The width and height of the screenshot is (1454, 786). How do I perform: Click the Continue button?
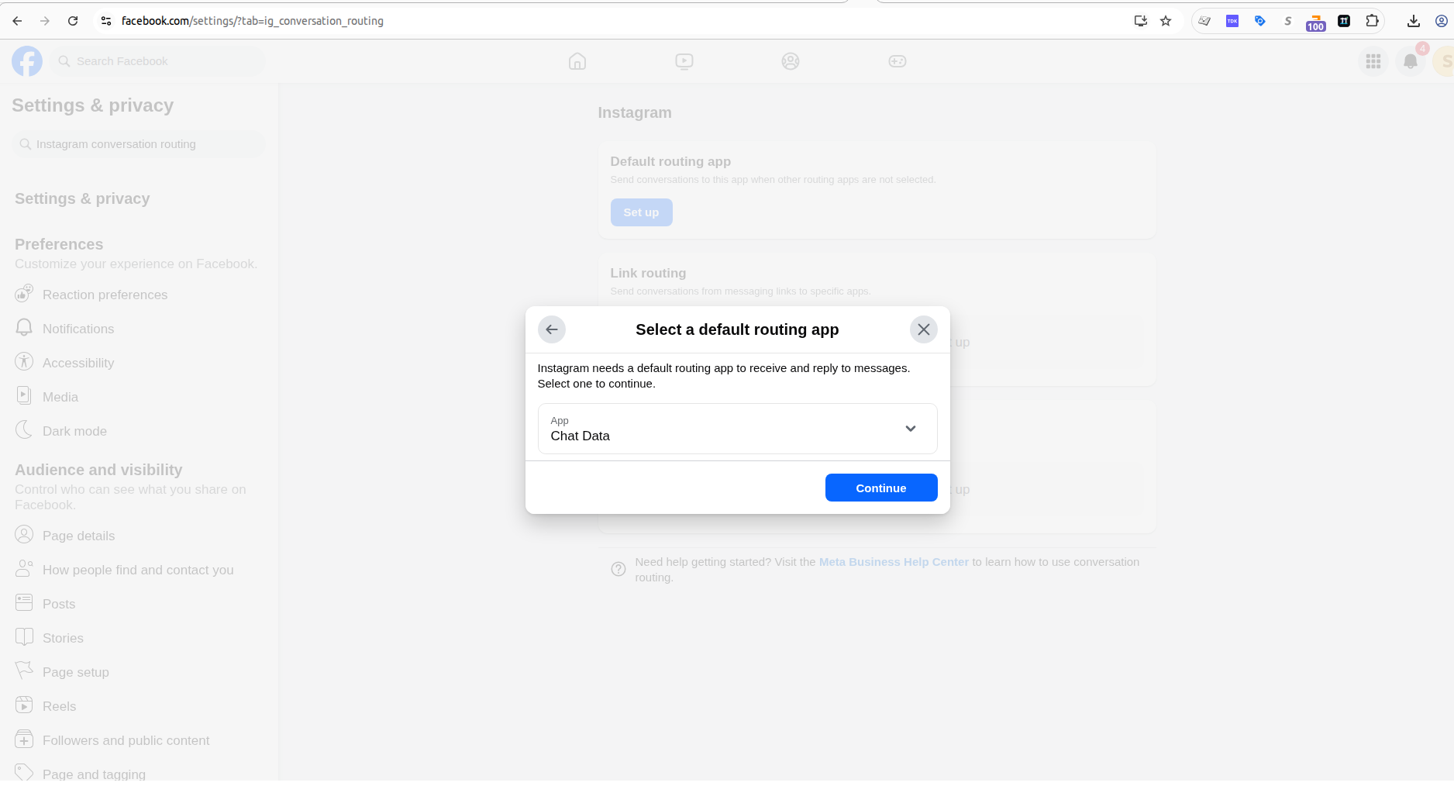[x=881, y=488]
